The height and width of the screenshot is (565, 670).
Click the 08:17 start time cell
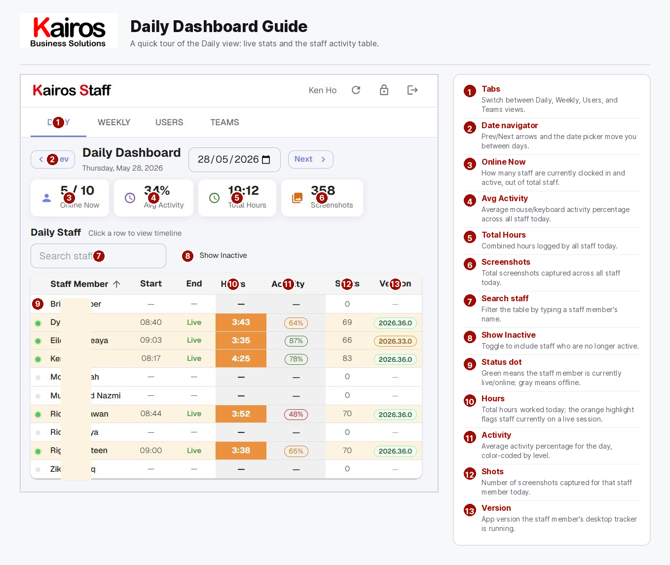coord(151,358)
